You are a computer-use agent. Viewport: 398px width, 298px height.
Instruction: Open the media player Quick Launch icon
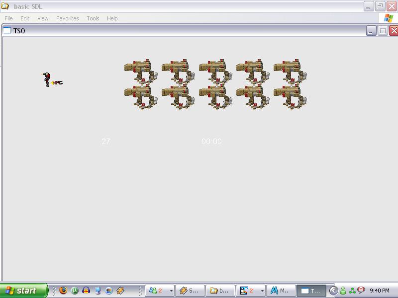click(86, 291)
